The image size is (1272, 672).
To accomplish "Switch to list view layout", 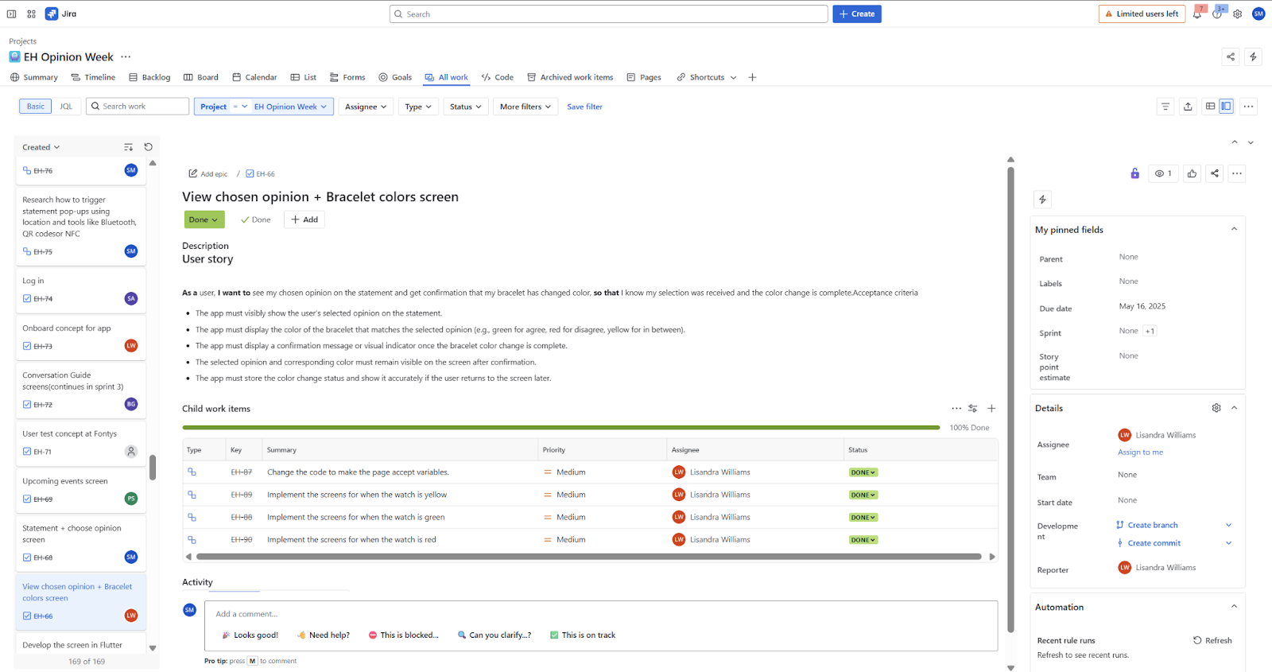I will (1210, 107).
